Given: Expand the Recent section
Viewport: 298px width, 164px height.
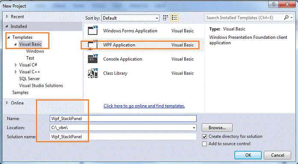Looking at the screenshot, I should tap(7, 17).
